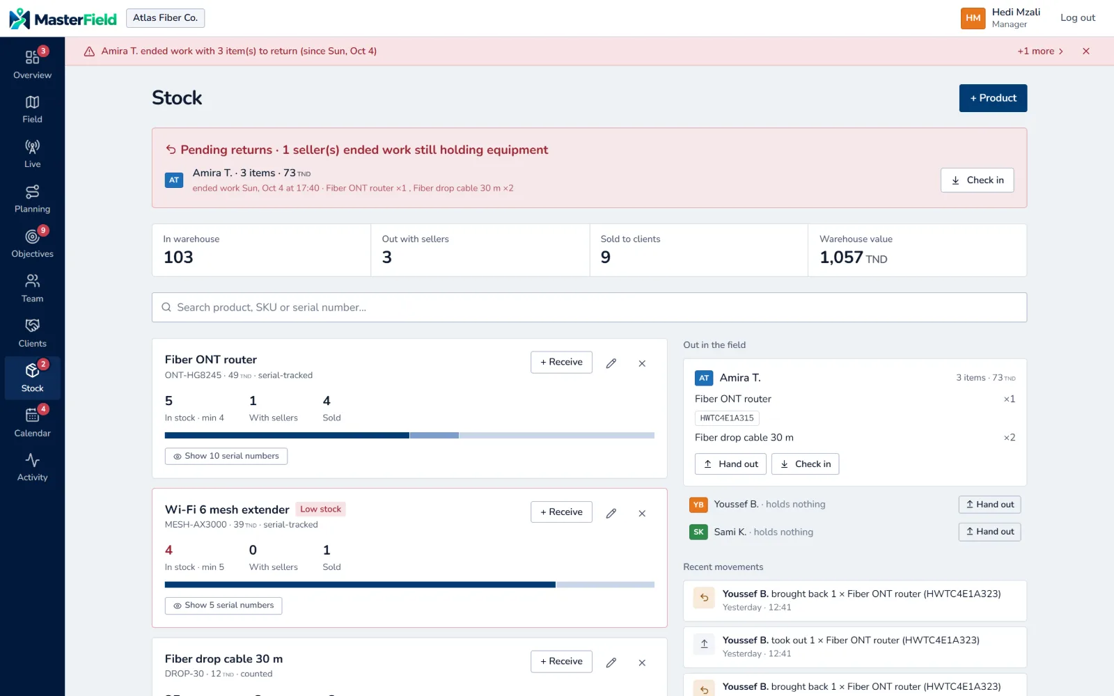Hand out items to Amira T.
Image resolution: width=1114 pixels, height=696 pixels.
[730, 464]
